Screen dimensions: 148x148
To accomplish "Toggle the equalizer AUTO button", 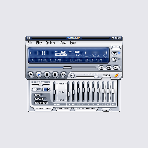I will (39, 99).
